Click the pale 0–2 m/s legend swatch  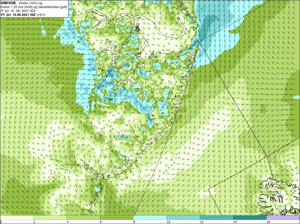click(x=16, y=217)
